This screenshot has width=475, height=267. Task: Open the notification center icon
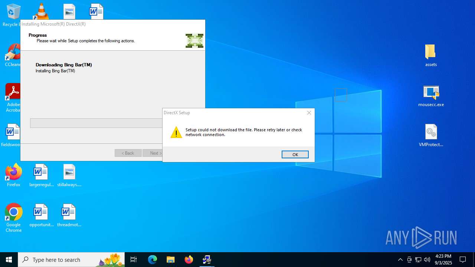463,260
